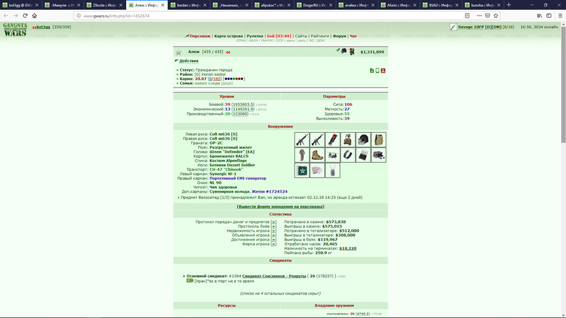
Task: Click the rifle icon next to Savage 10FP
Action: (453, 27)
